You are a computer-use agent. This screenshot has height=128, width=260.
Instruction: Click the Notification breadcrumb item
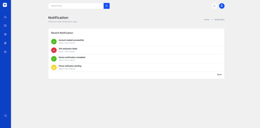tap(219, 20)
